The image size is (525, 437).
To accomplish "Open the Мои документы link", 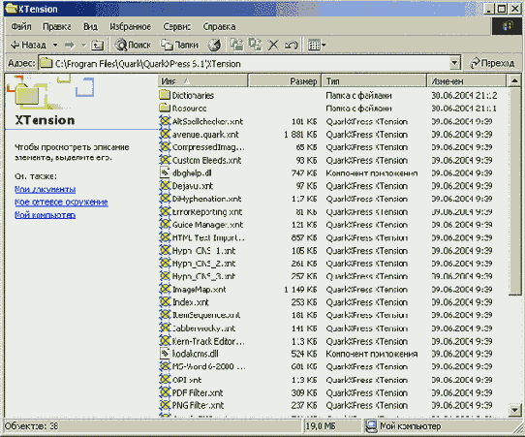I will (x=46, y=190).
